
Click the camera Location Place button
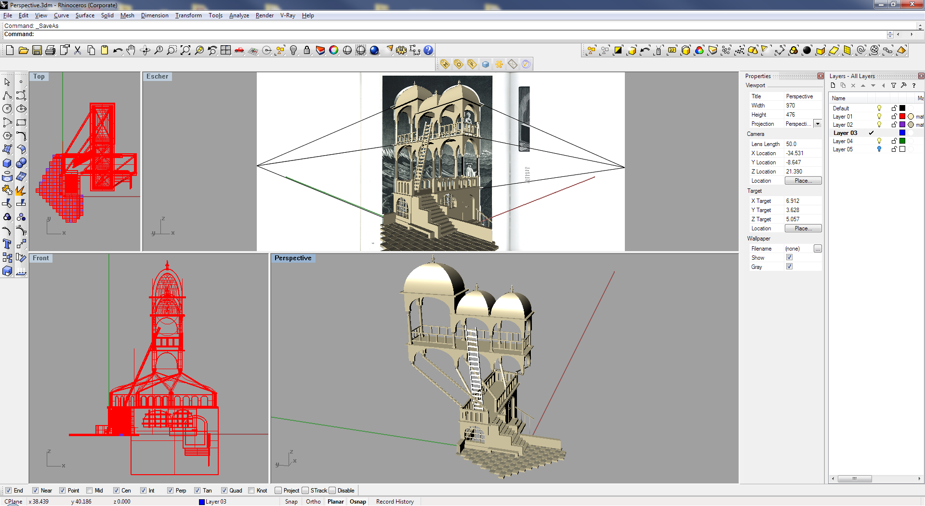pyautogui.click(x=803, y=181)
